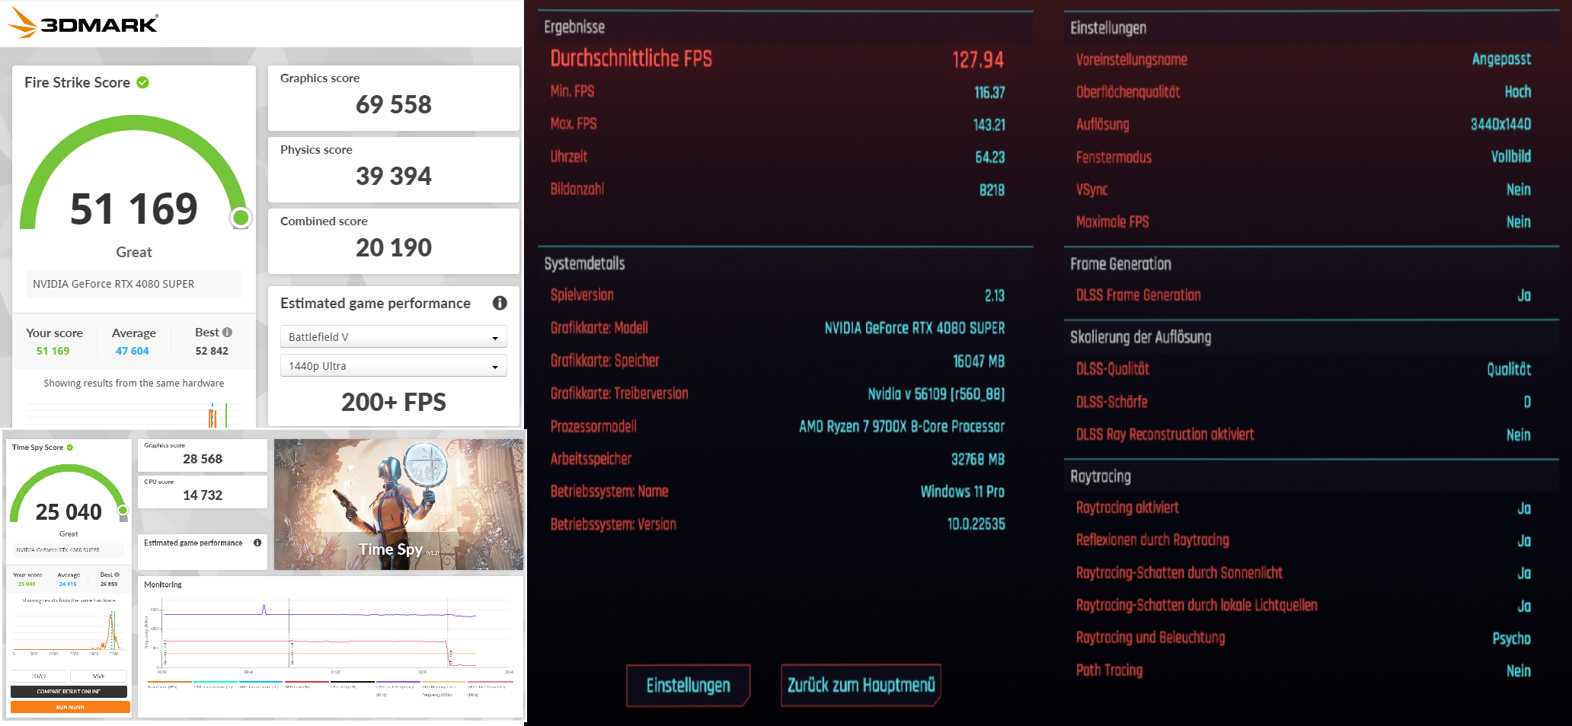1572x726 pixels.
Task: Click the Min. FPS value '116.37'
Action: pyautogui.click(x=989, y=92)
